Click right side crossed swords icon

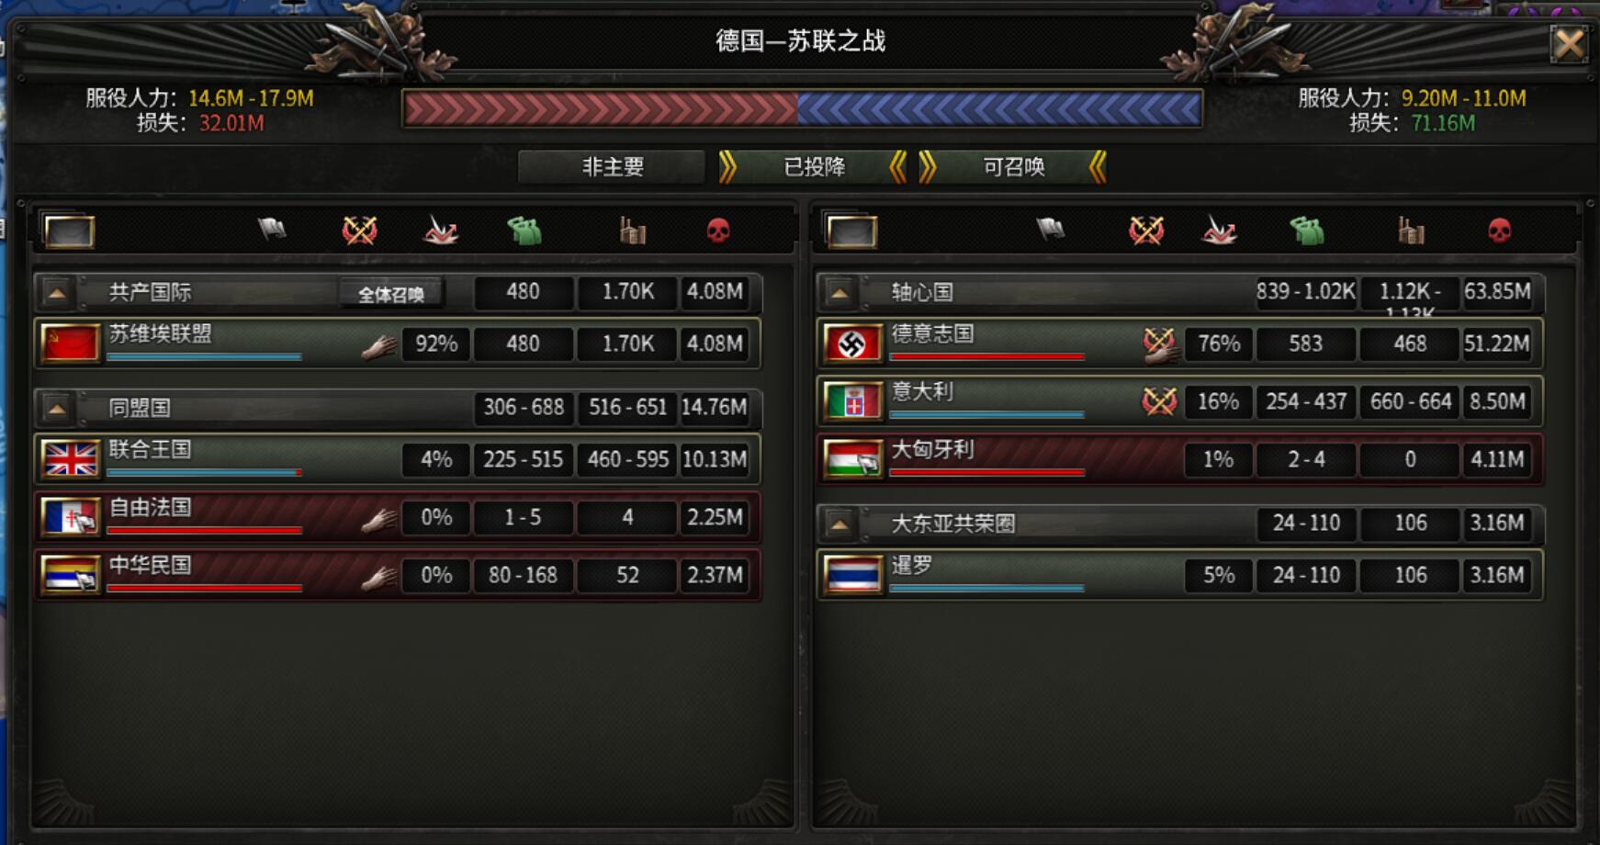pos(1146,231)
